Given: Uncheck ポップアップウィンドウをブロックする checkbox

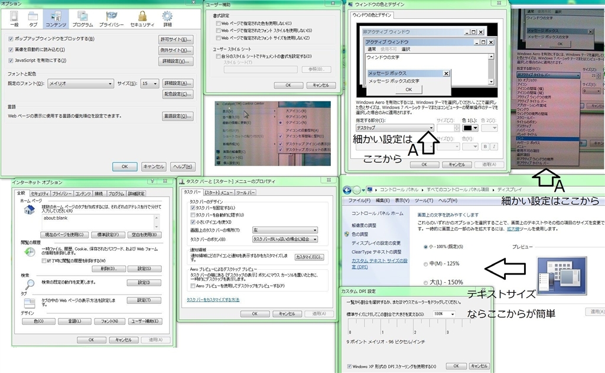Looking at the screenshot, I should 11,39.
